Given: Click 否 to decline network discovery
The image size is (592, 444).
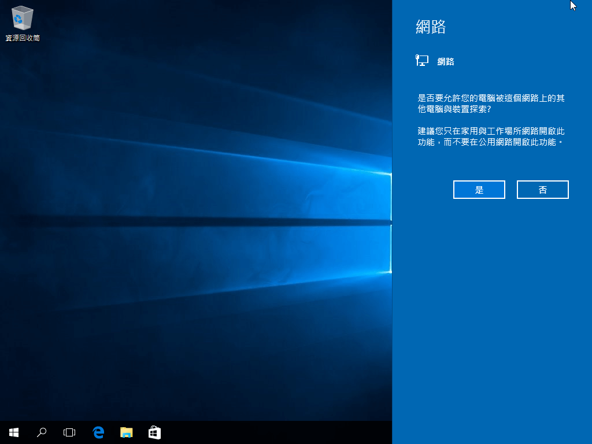Looking at the screenshot, I should [542, 190].
